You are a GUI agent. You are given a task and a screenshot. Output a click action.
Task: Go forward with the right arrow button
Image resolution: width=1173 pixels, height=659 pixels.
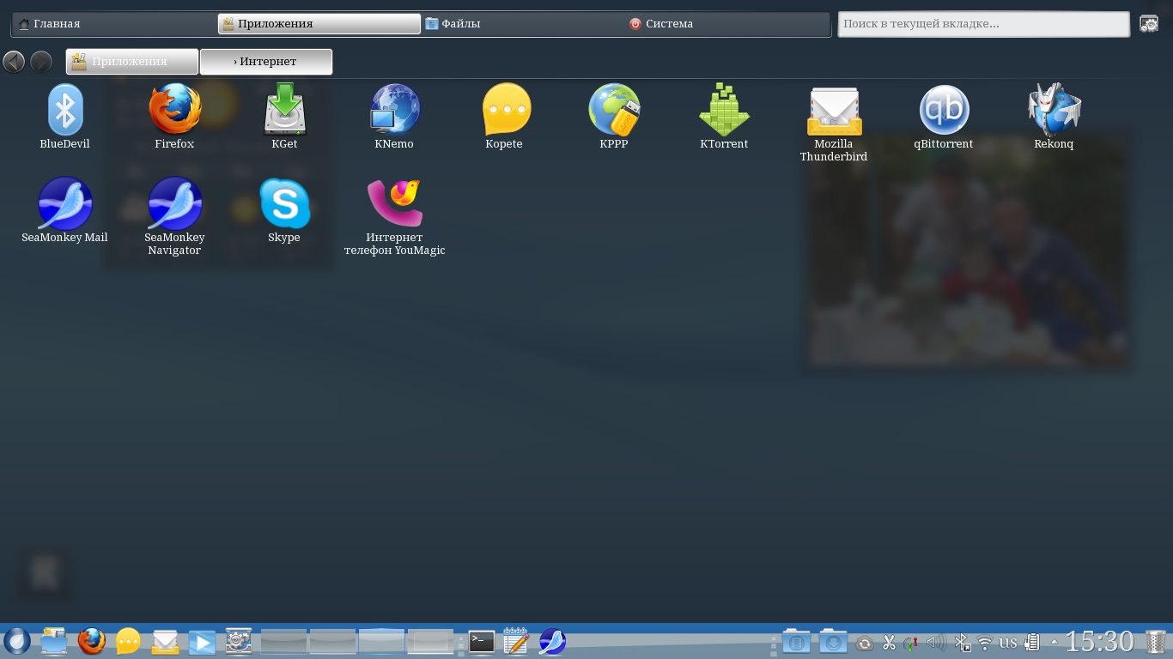coord(41,62)
